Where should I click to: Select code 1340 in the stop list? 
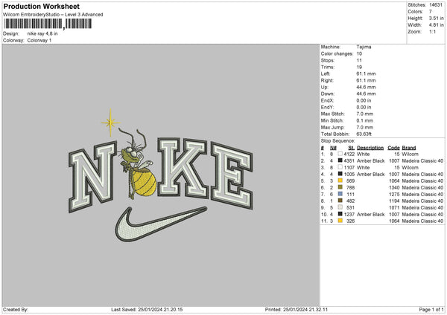click(x=394, y=188)
